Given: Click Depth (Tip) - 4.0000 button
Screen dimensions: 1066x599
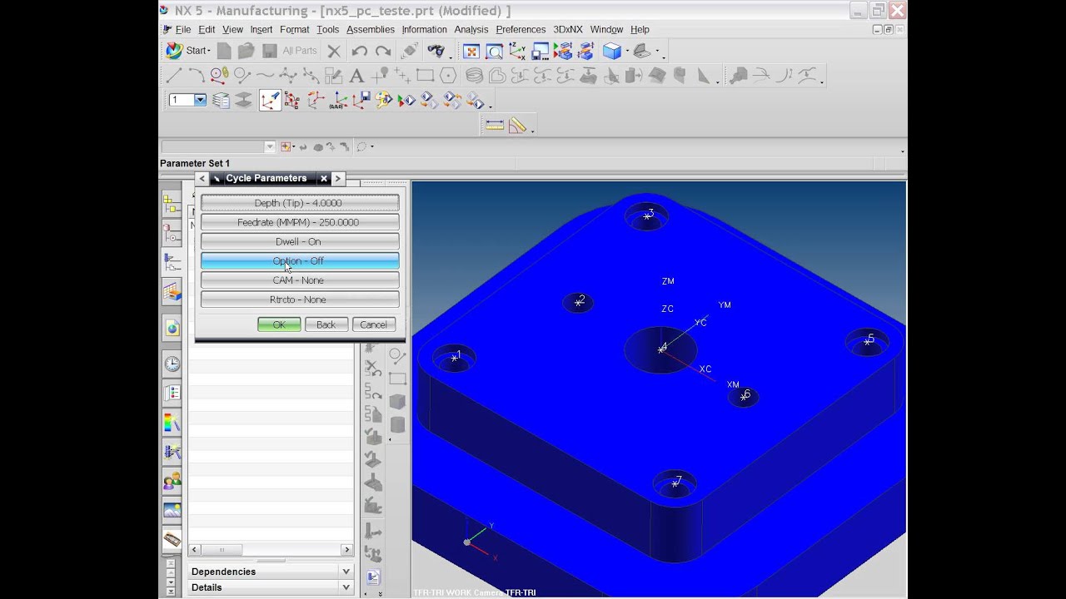Looking at the screenshot, I should click(x=300, y=203).
